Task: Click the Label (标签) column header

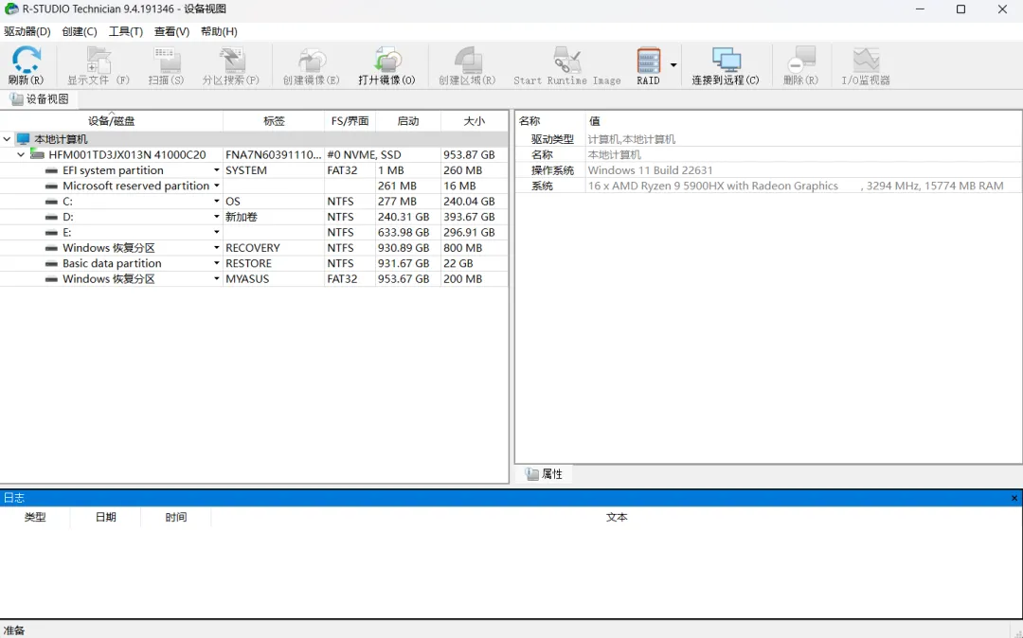Action: [x=274, y=120]
